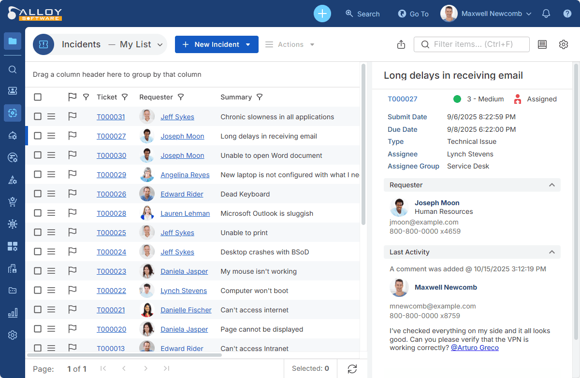Click the Filter items search field
Viewport: 580px width, 378px height.
click(x=476, y=44)
